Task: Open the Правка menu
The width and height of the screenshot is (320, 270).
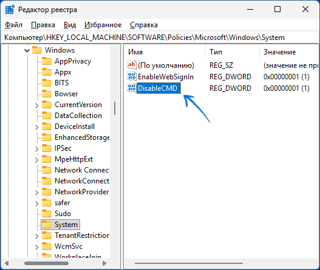Action: pyautogui.click(x=43, y=25)
